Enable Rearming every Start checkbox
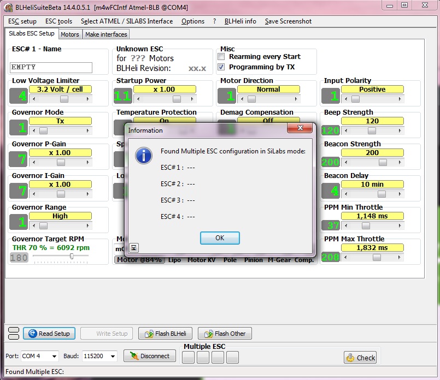440x380 pixels. [x=221, y=57]
